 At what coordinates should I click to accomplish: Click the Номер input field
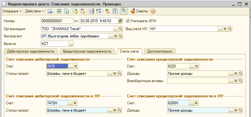(57, 21)
